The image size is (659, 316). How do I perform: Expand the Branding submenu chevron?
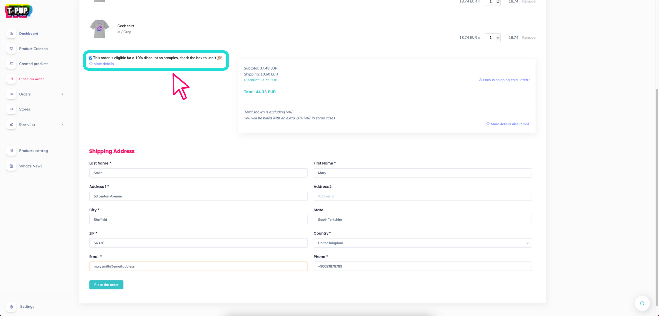pos(62,124)
